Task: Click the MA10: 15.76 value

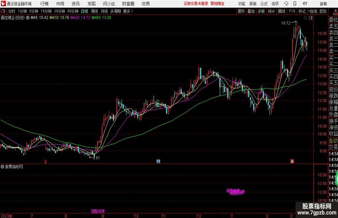Action: pyautogui.click(x=59, y=18)
